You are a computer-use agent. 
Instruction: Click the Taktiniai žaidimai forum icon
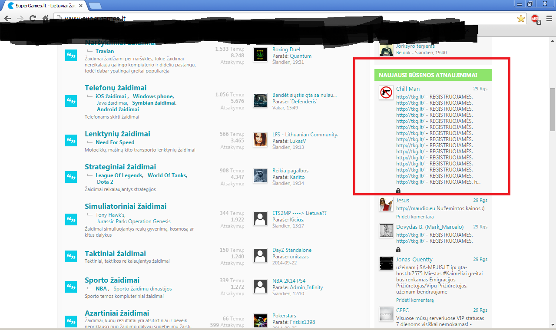(x=71, y=256)
